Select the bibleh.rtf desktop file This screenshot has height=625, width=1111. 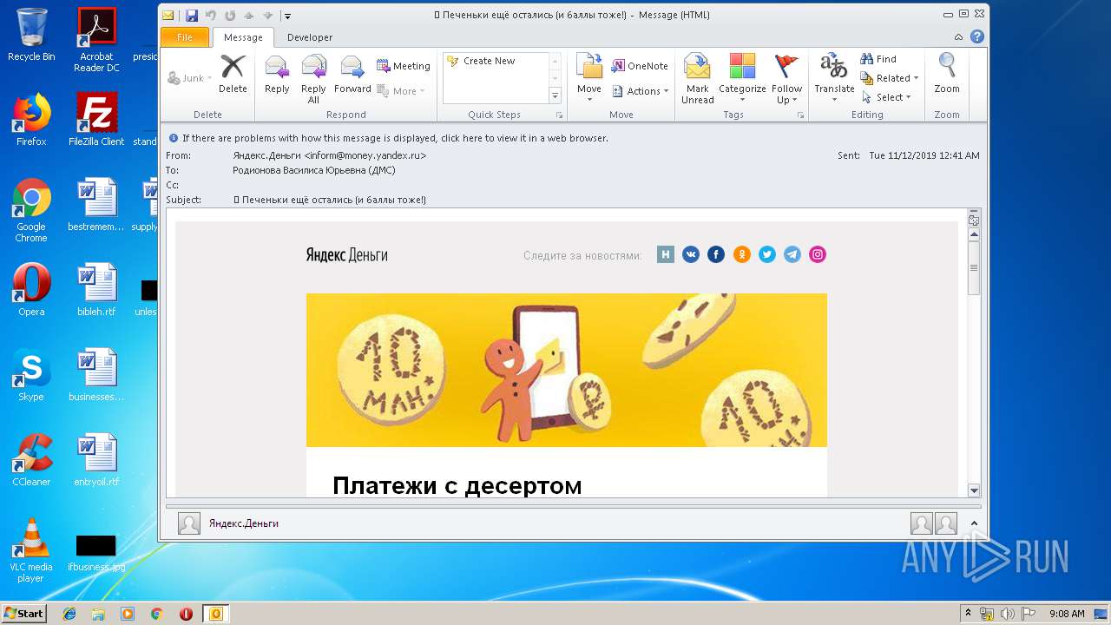pos(96,290)
